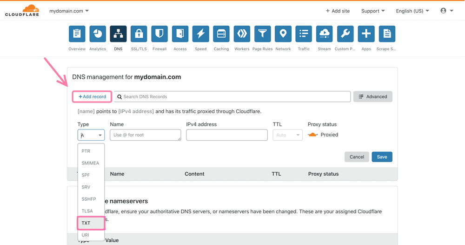Open the Speed lightning bolt icon
Image resolution: width=465 pixels, height=245 pixels.
click(x=201, y=34)
